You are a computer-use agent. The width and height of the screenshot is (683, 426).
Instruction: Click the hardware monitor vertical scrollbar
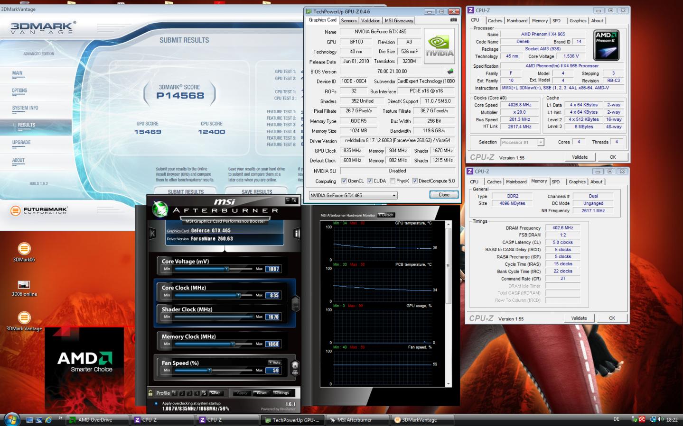tap(448, 304)
